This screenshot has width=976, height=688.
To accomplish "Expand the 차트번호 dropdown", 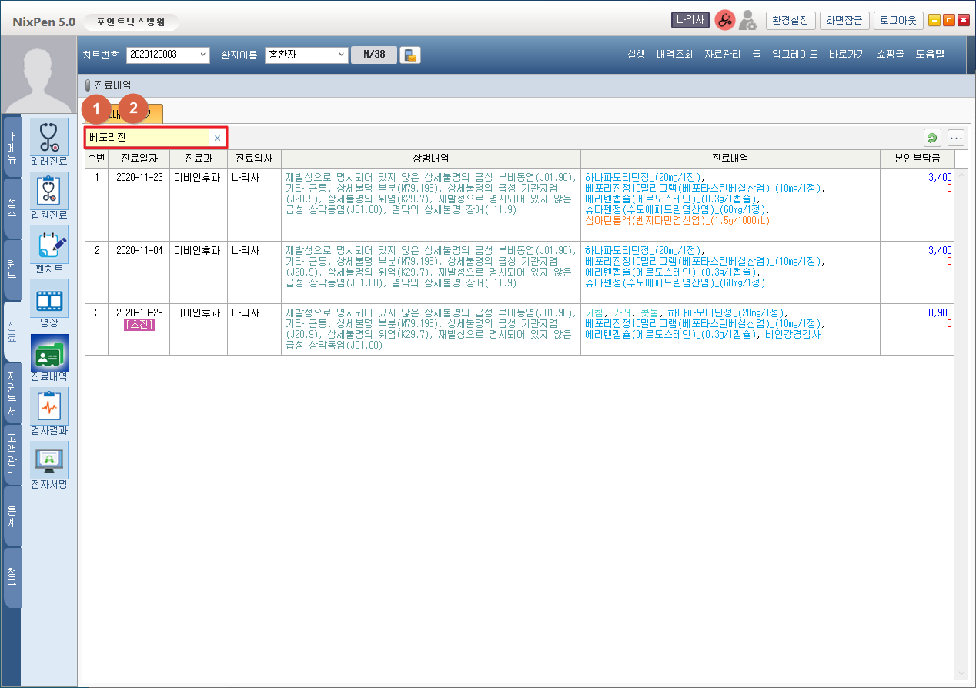I will pyautogui.click(x=203, y=55).
